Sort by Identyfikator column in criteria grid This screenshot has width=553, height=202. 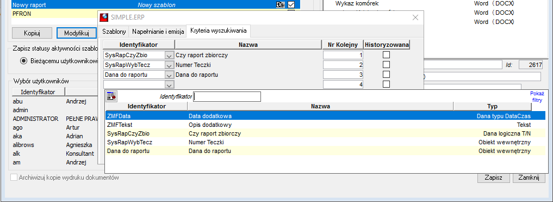139,45
